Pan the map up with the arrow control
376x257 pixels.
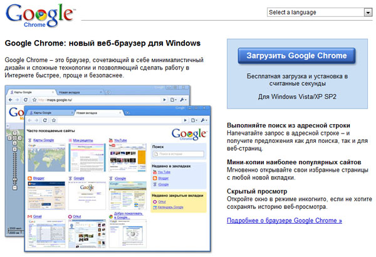14,133
